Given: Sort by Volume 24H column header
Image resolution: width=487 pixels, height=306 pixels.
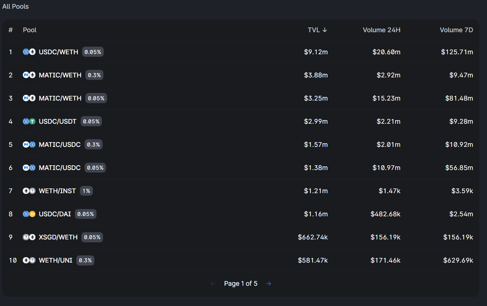Looking at the screenshot, I should click(382, 30).
